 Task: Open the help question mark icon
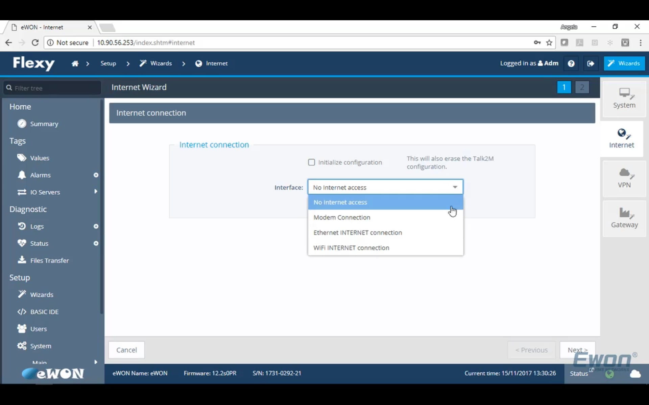[571, 63]
